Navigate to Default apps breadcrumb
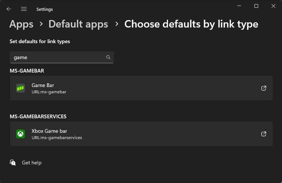This screenshot has height=183, width=282. pyautogui.click(x=78, y=24)
